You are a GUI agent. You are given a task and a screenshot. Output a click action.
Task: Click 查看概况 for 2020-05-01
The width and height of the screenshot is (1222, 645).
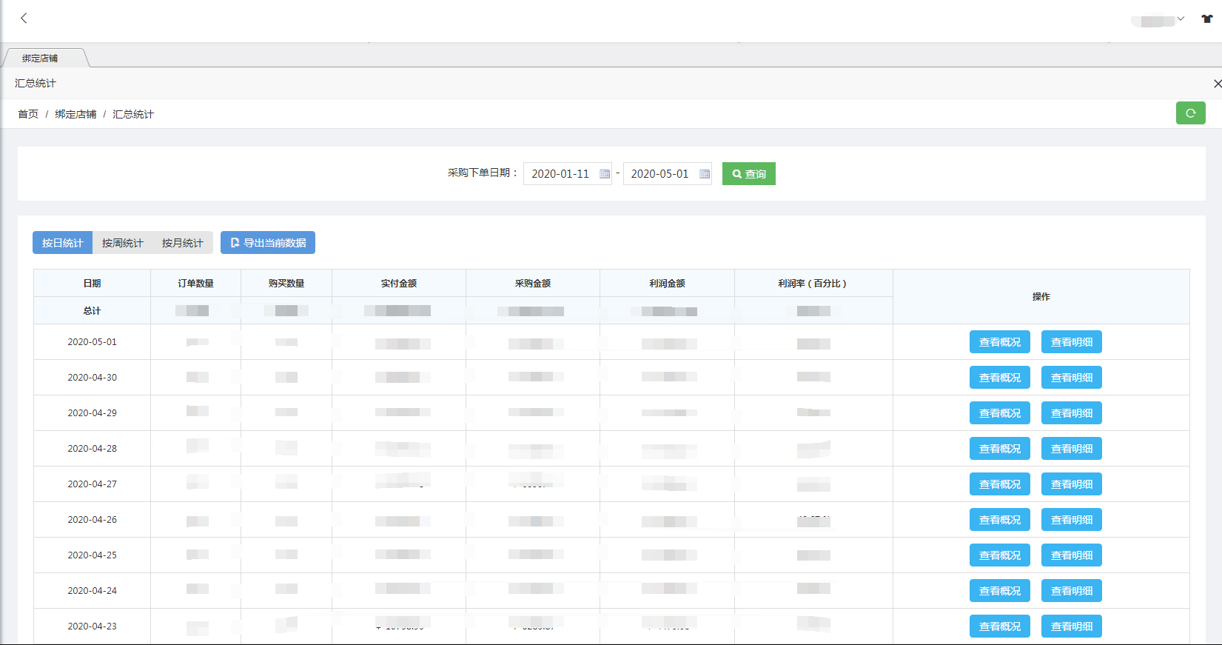coord(1000,342)
